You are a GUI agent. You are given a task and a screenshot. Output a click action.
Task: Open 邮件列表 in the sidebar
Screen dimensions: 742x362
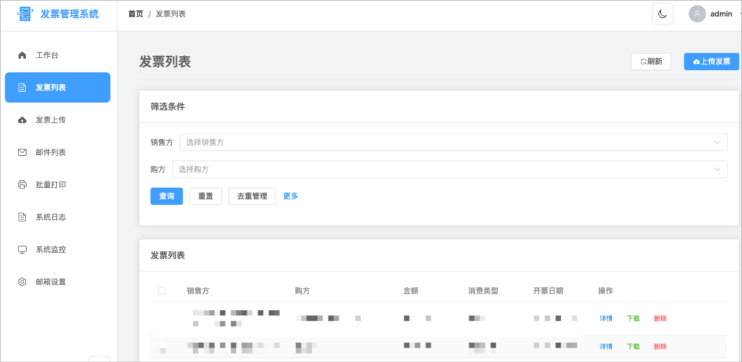click(x=58, y=152)
